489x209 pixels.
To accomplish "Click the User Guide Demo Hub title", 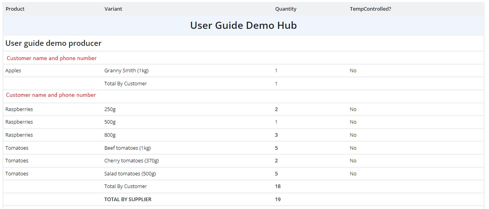I will click(243, 25).
